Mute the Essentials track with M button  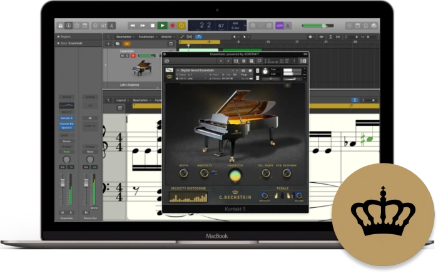(x=122, y=56)
